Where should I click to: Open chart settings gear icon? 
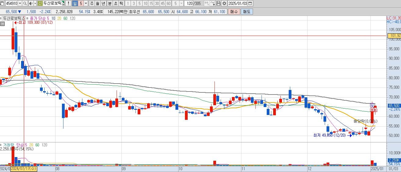click(224, 4)
